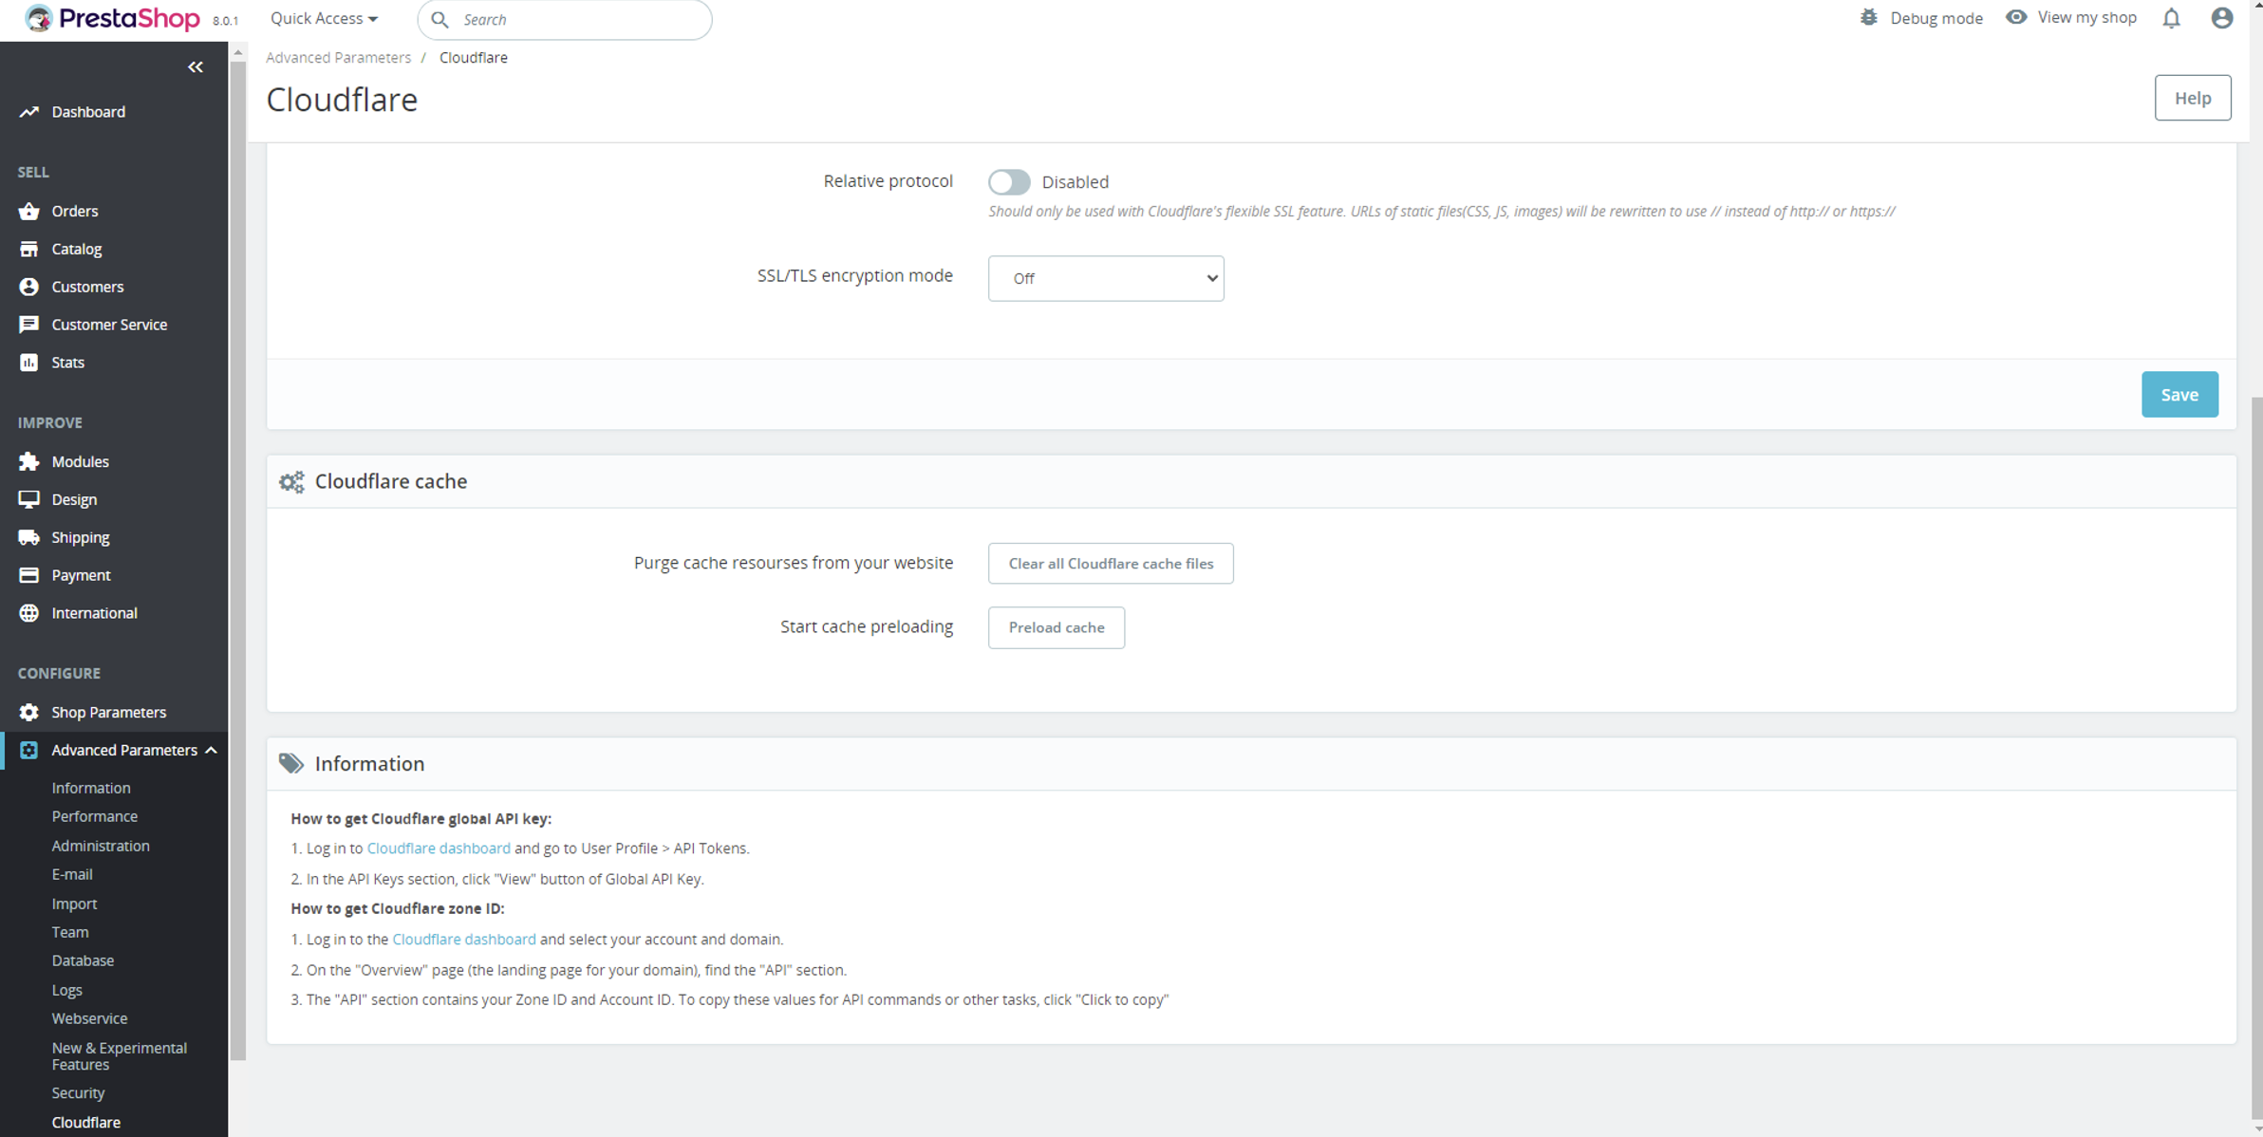Click the sidebar vertical scrollbar
2263x1137 pixels.
pos(238,560)
